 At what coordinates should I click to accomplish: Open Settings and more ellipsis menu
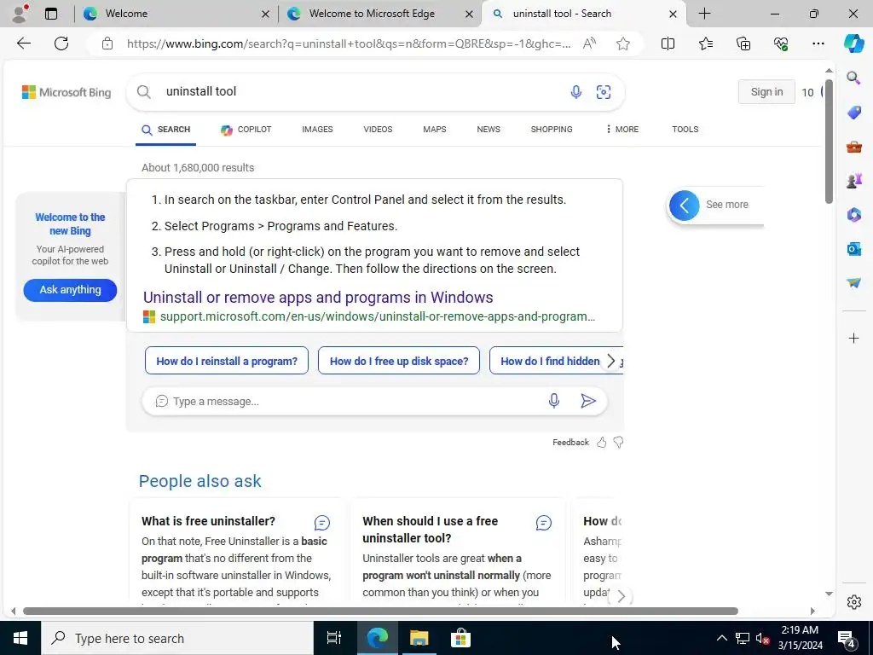point(818,43)
